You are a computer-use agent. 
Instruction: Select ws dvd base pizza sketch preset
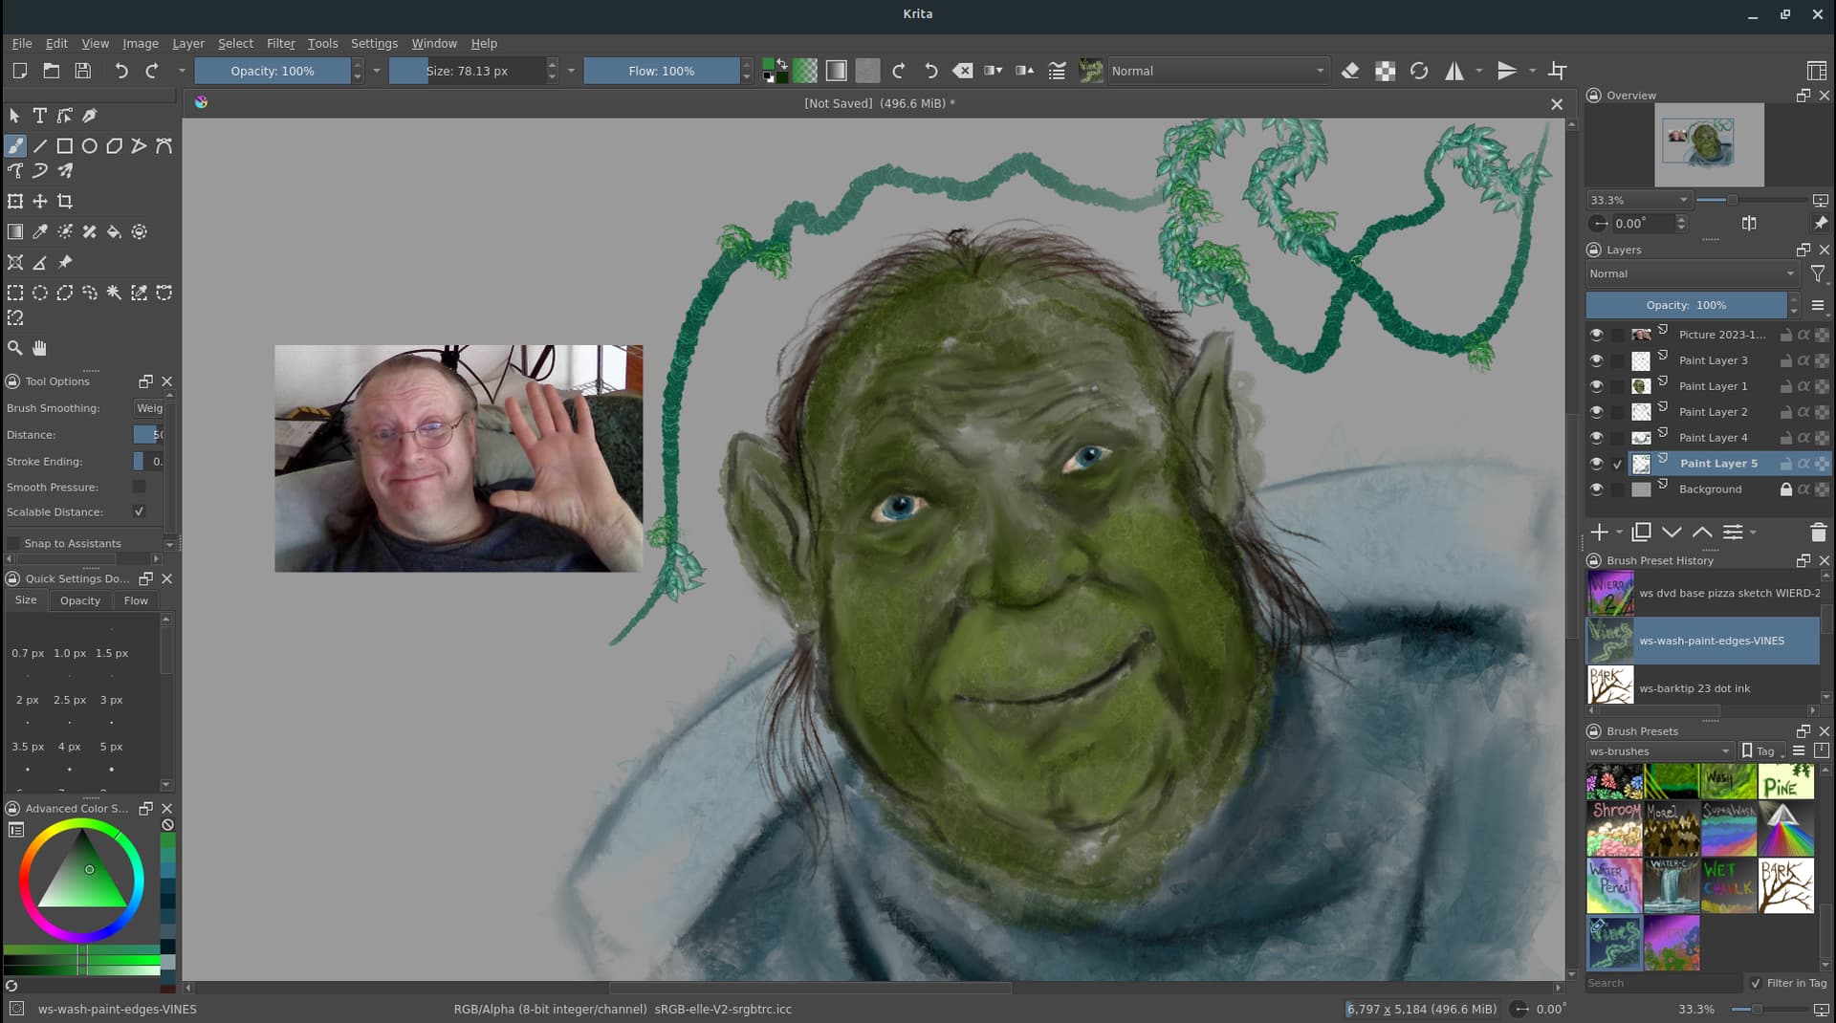(x=1703, y=594)
